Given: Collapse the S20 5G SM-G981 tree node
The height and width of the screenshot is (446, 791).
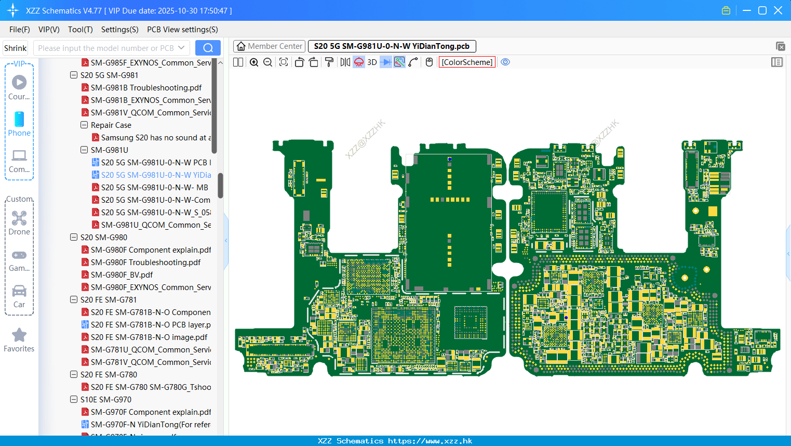Looking at the screenshot, I should [74, 75].
